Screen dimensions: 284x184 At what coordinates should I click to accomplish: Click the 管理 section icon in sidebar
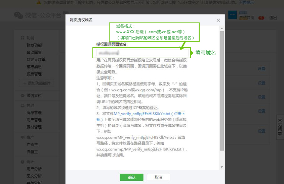point(23,105)
